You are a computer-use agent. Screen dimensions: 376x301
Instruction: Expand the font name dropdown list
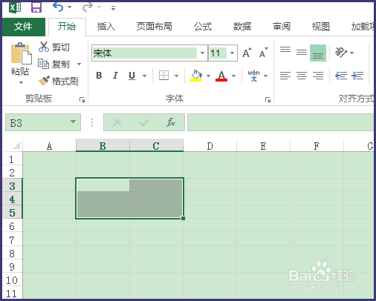(202, 53)
